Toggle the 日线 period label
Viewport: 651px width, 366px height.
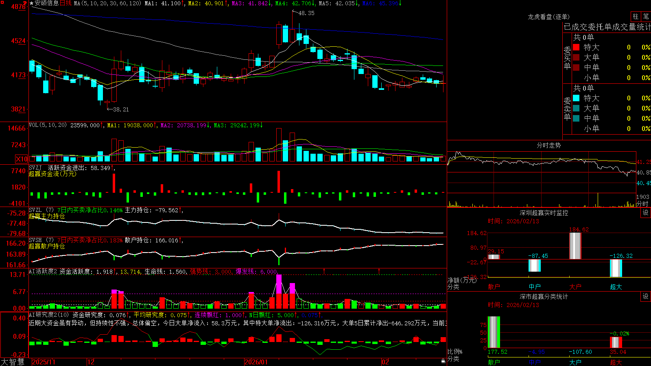66,3
